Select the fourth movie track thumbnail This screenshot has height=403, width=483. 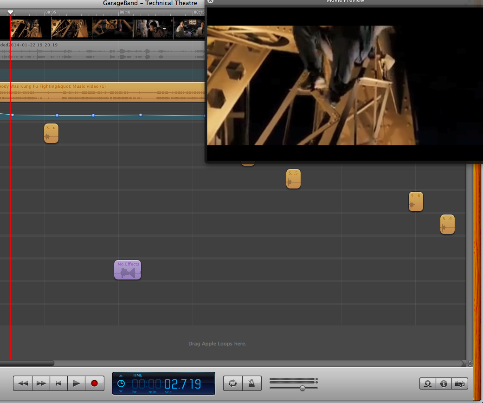(153, 28)
